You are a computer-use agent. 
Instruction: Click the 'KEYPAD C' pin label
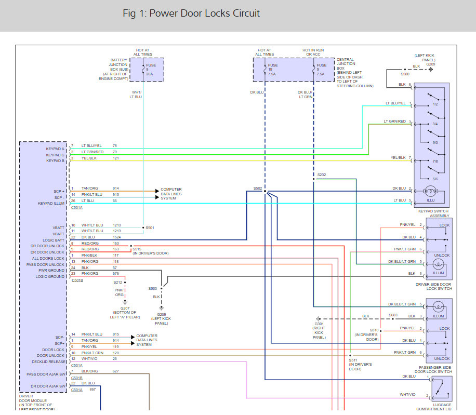pyautogui.click(x=55, y=155)
